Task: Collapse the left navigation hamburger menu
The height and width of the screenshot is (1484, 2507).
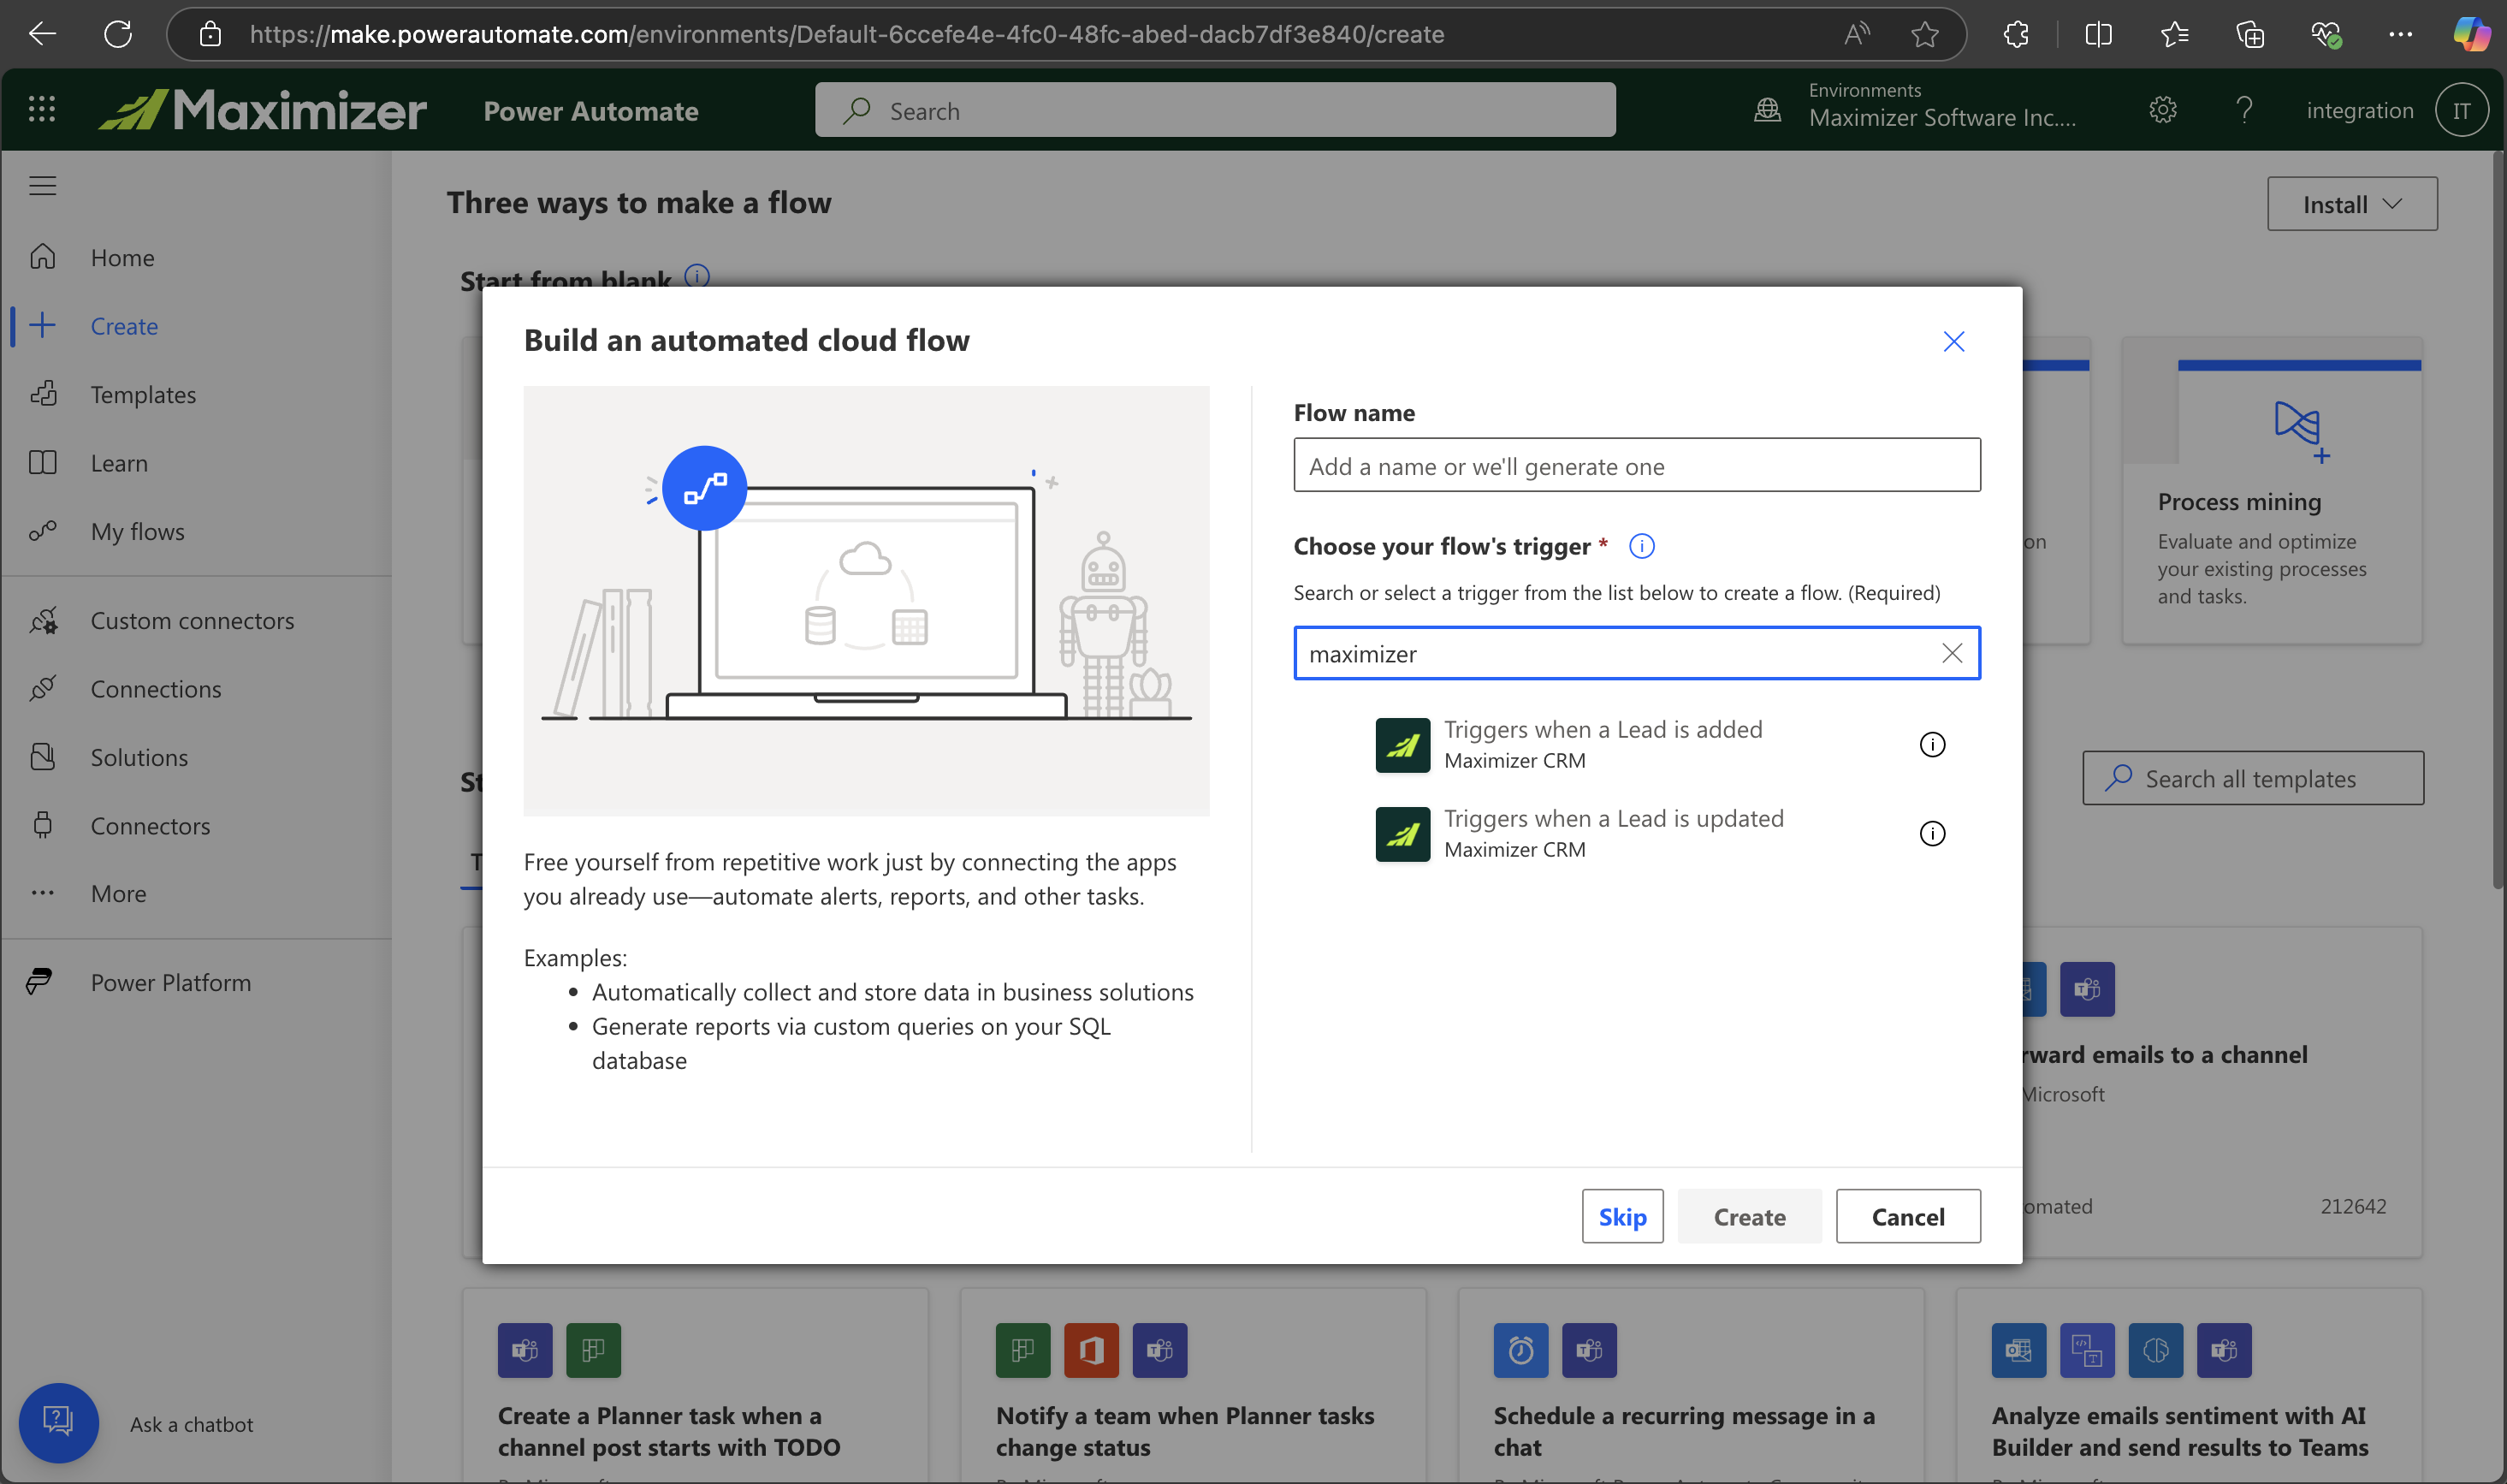Action: [42, 186]
